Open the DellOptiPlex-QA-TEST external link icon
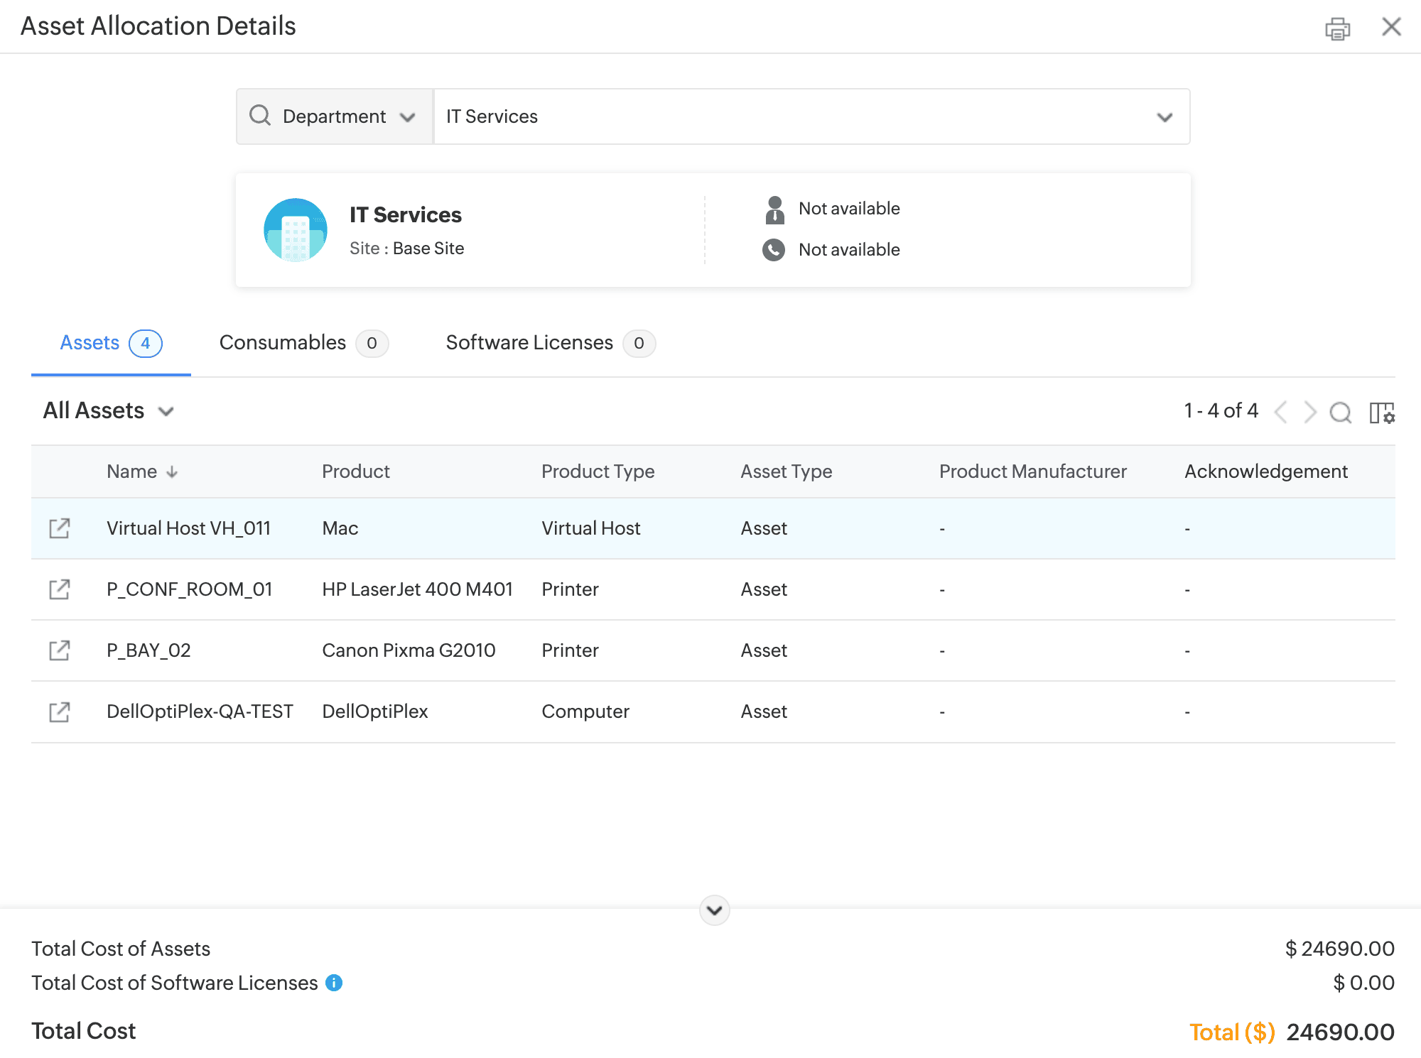 coord(60,711)
